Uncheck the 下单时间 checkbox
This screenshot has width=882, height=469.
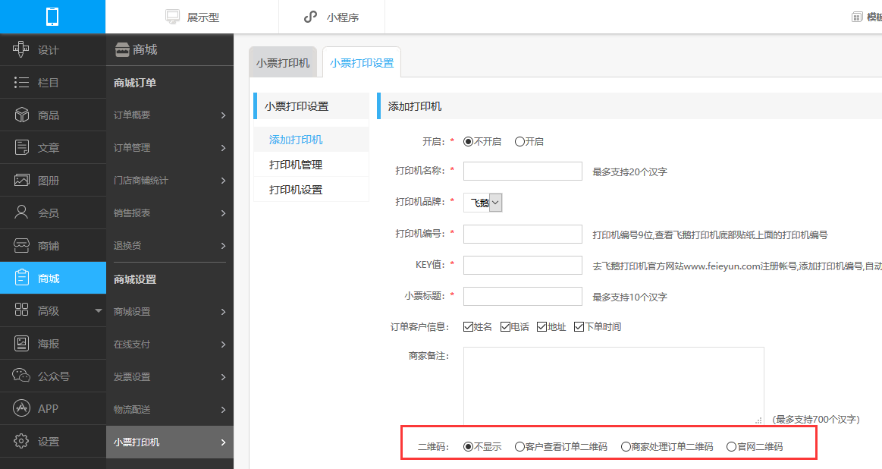(x=579, y=326)
